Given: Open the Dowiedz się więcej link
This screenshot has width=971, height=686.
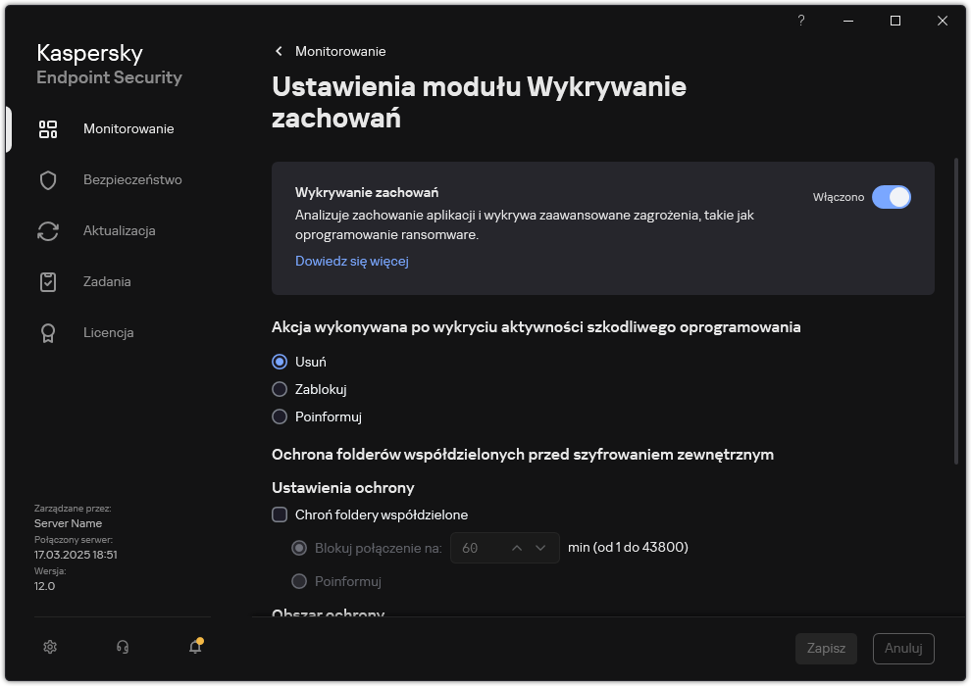Looking at the screenshot, I should [x=351, y=261].
